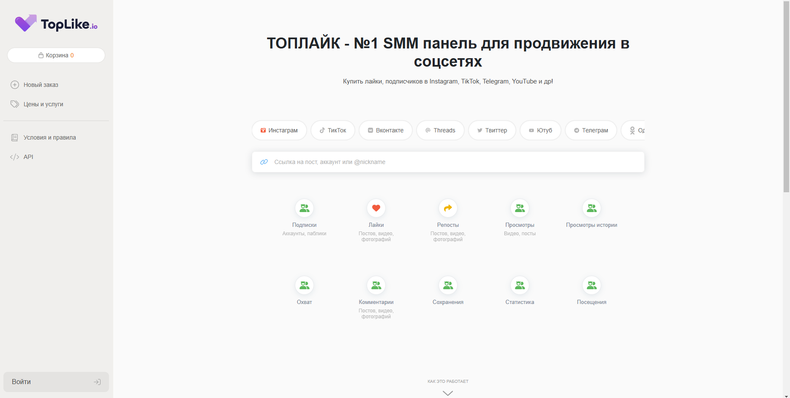Select the partially visible Одноклассники tab
This screenshot has height=398, width=790.
pos(634,130)
